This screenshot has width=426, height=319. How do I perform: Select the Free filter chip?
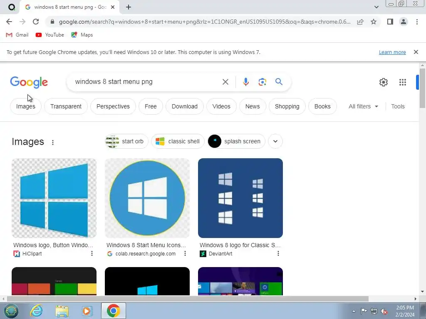pyautogui.click(x=151, y=106)
